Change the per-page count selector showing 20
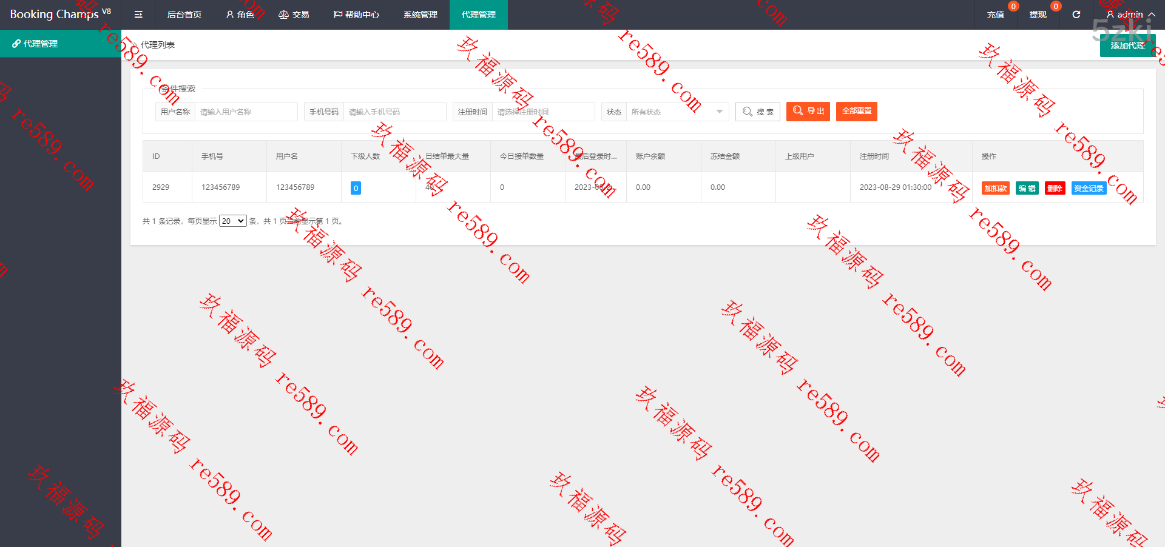1165x547 pixels. click(232, 221)
